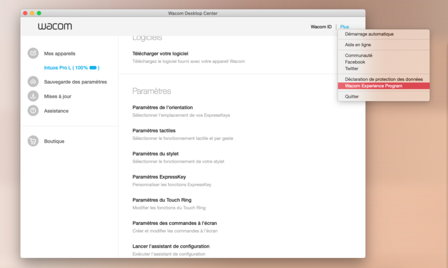Click 'Exécuter l'assistant de configuration' text
This screenshot has height=268, width=448.
point(169,254)
